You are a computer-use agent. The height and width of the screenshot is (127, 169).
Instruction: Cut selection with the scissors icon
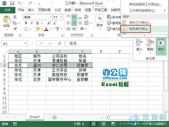point(15,17)
